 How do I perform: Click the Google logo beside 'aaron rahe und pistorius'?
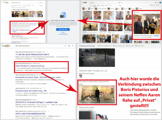tap(6, 46)
